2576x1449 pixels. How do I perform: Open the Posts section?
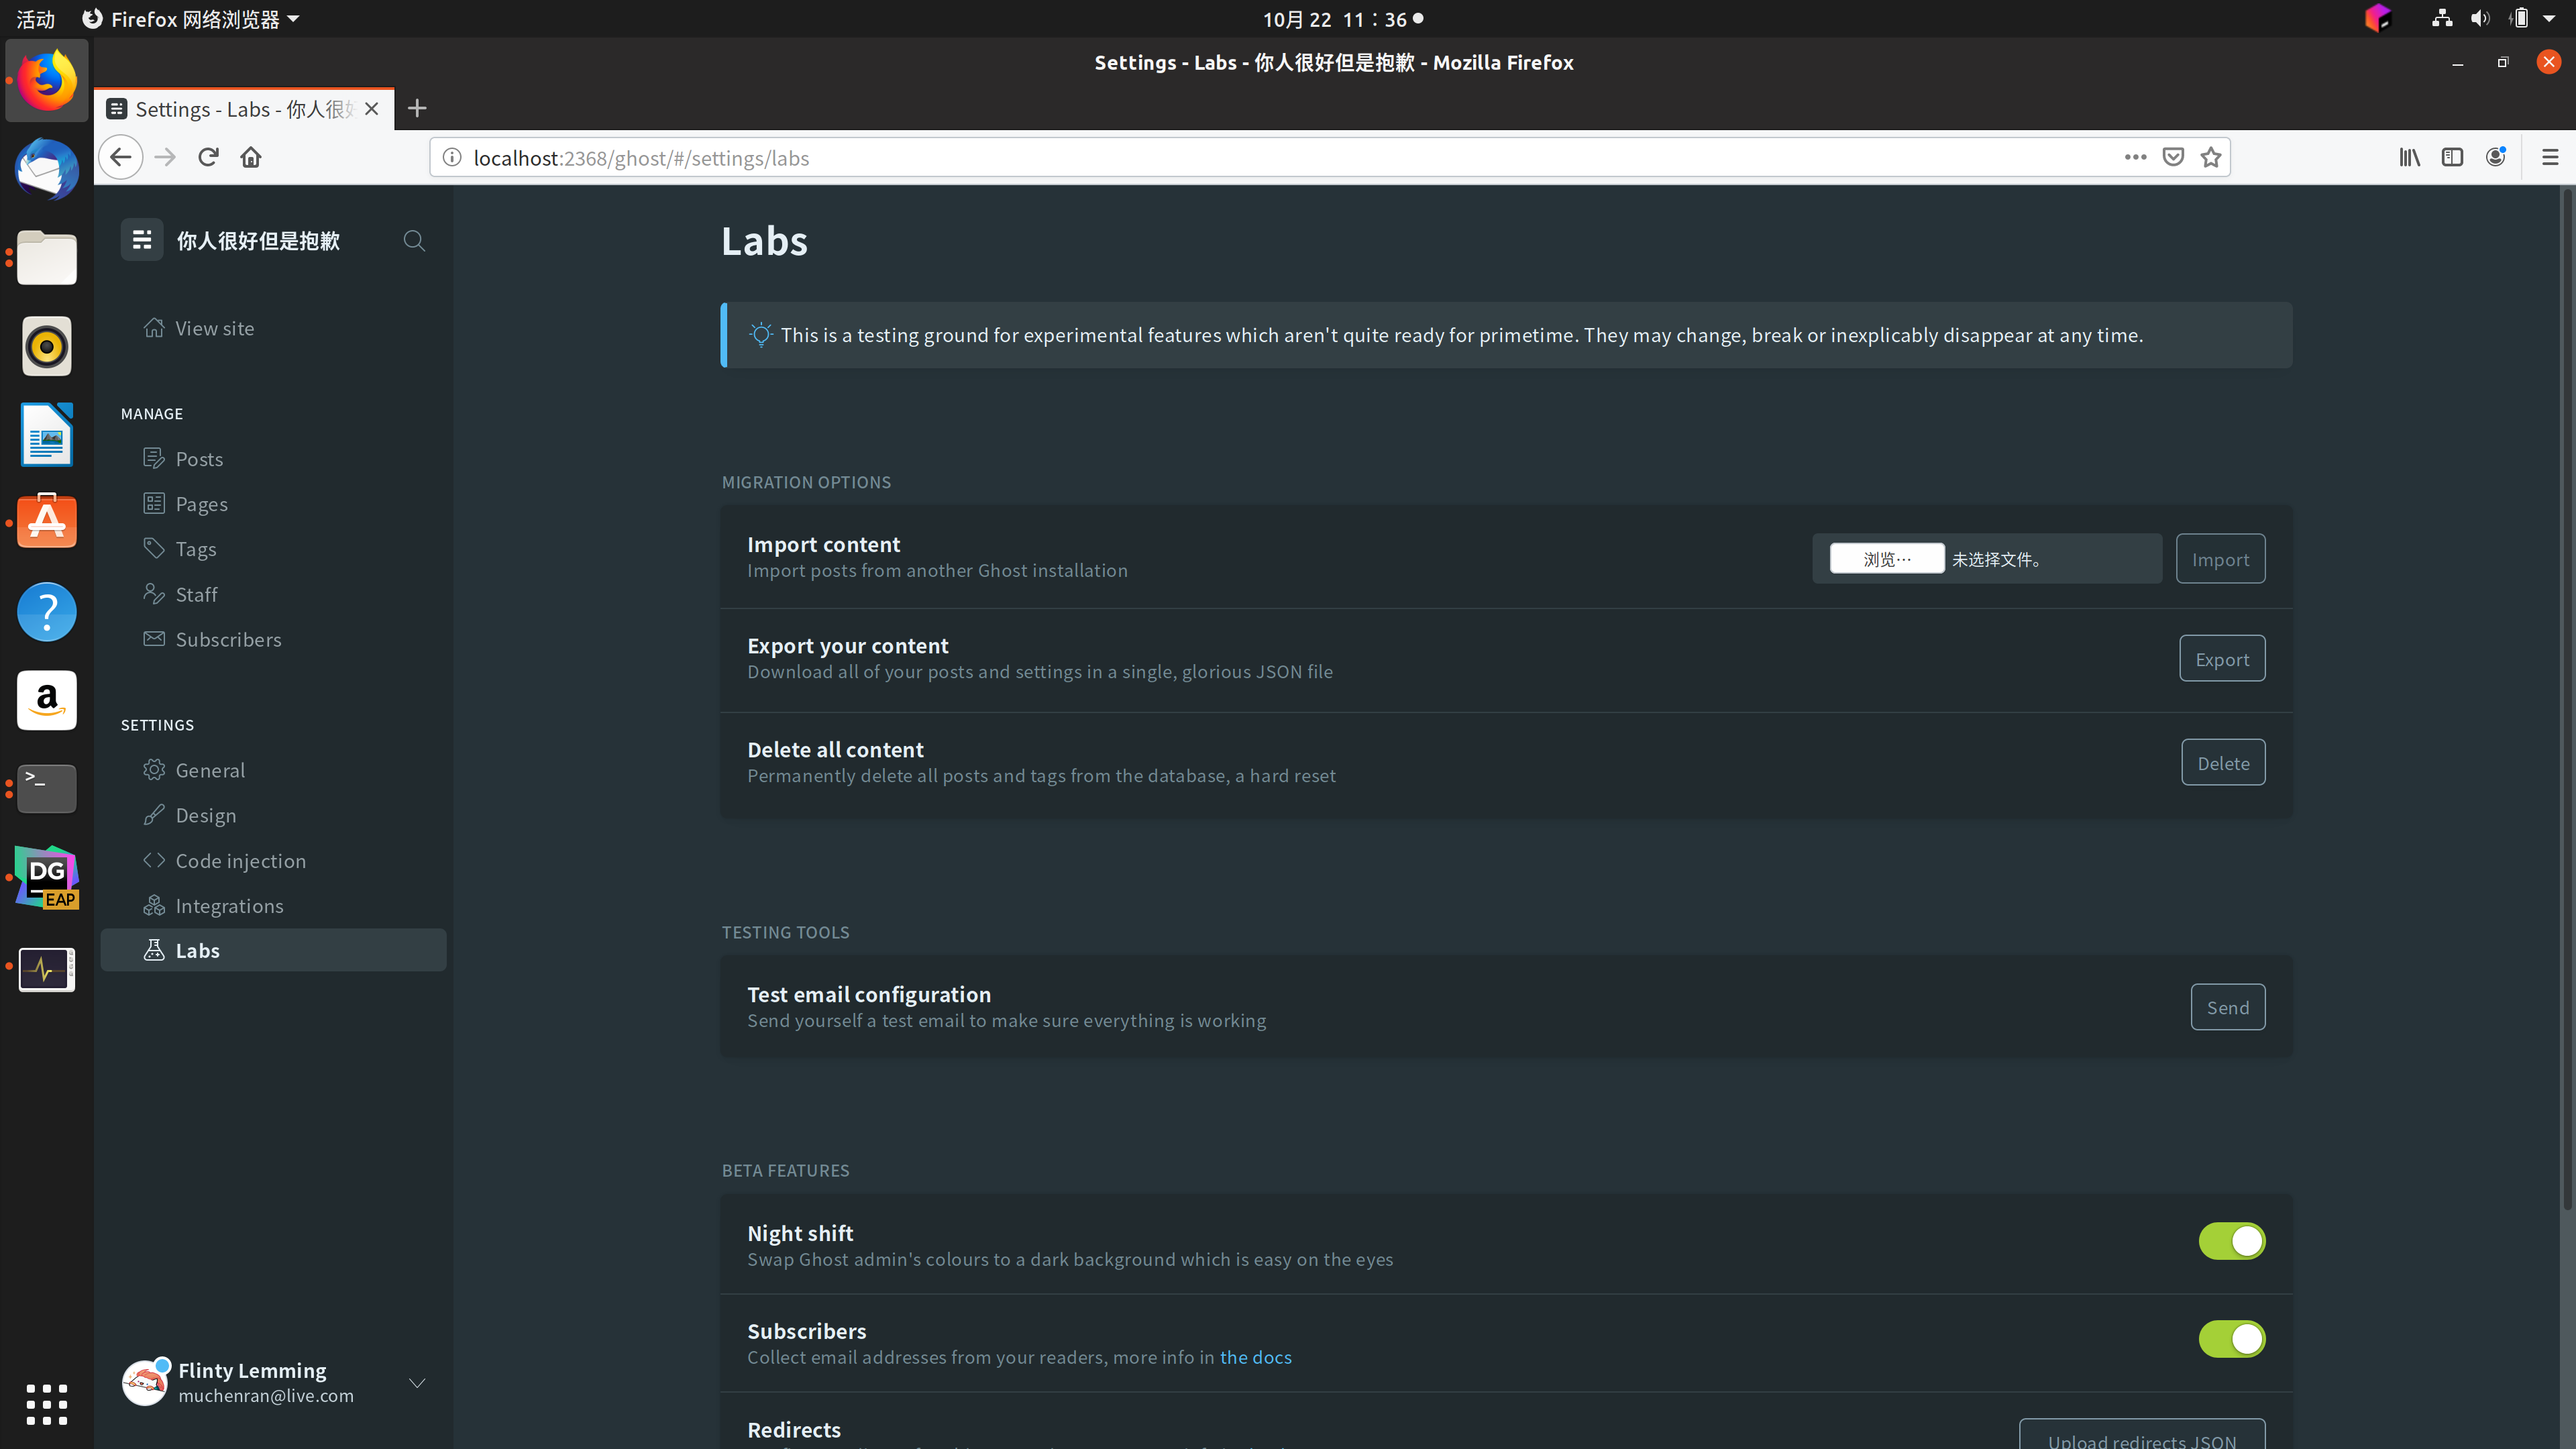[x=199, y=459]
